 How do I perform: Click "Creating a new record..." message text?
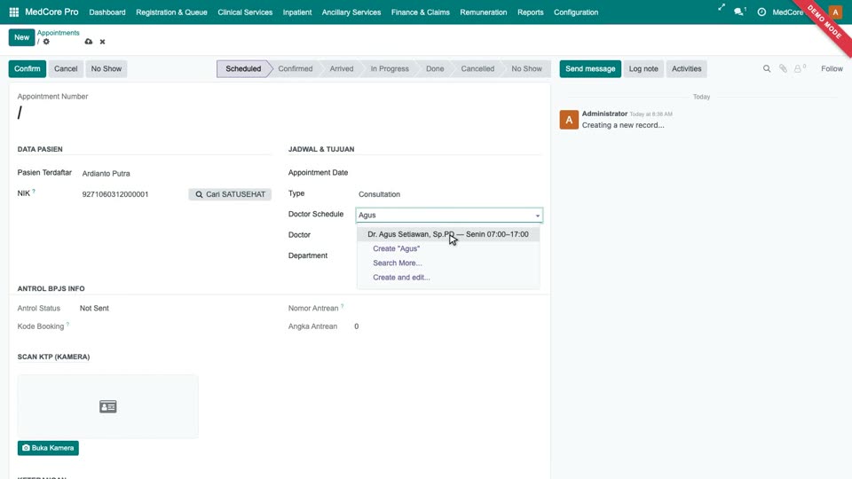(x=623, y=125)
